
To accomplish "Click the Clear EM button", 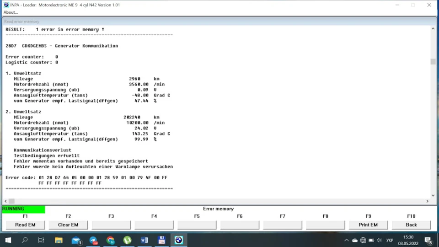I will pyautogui.click(x=68, y=225).
